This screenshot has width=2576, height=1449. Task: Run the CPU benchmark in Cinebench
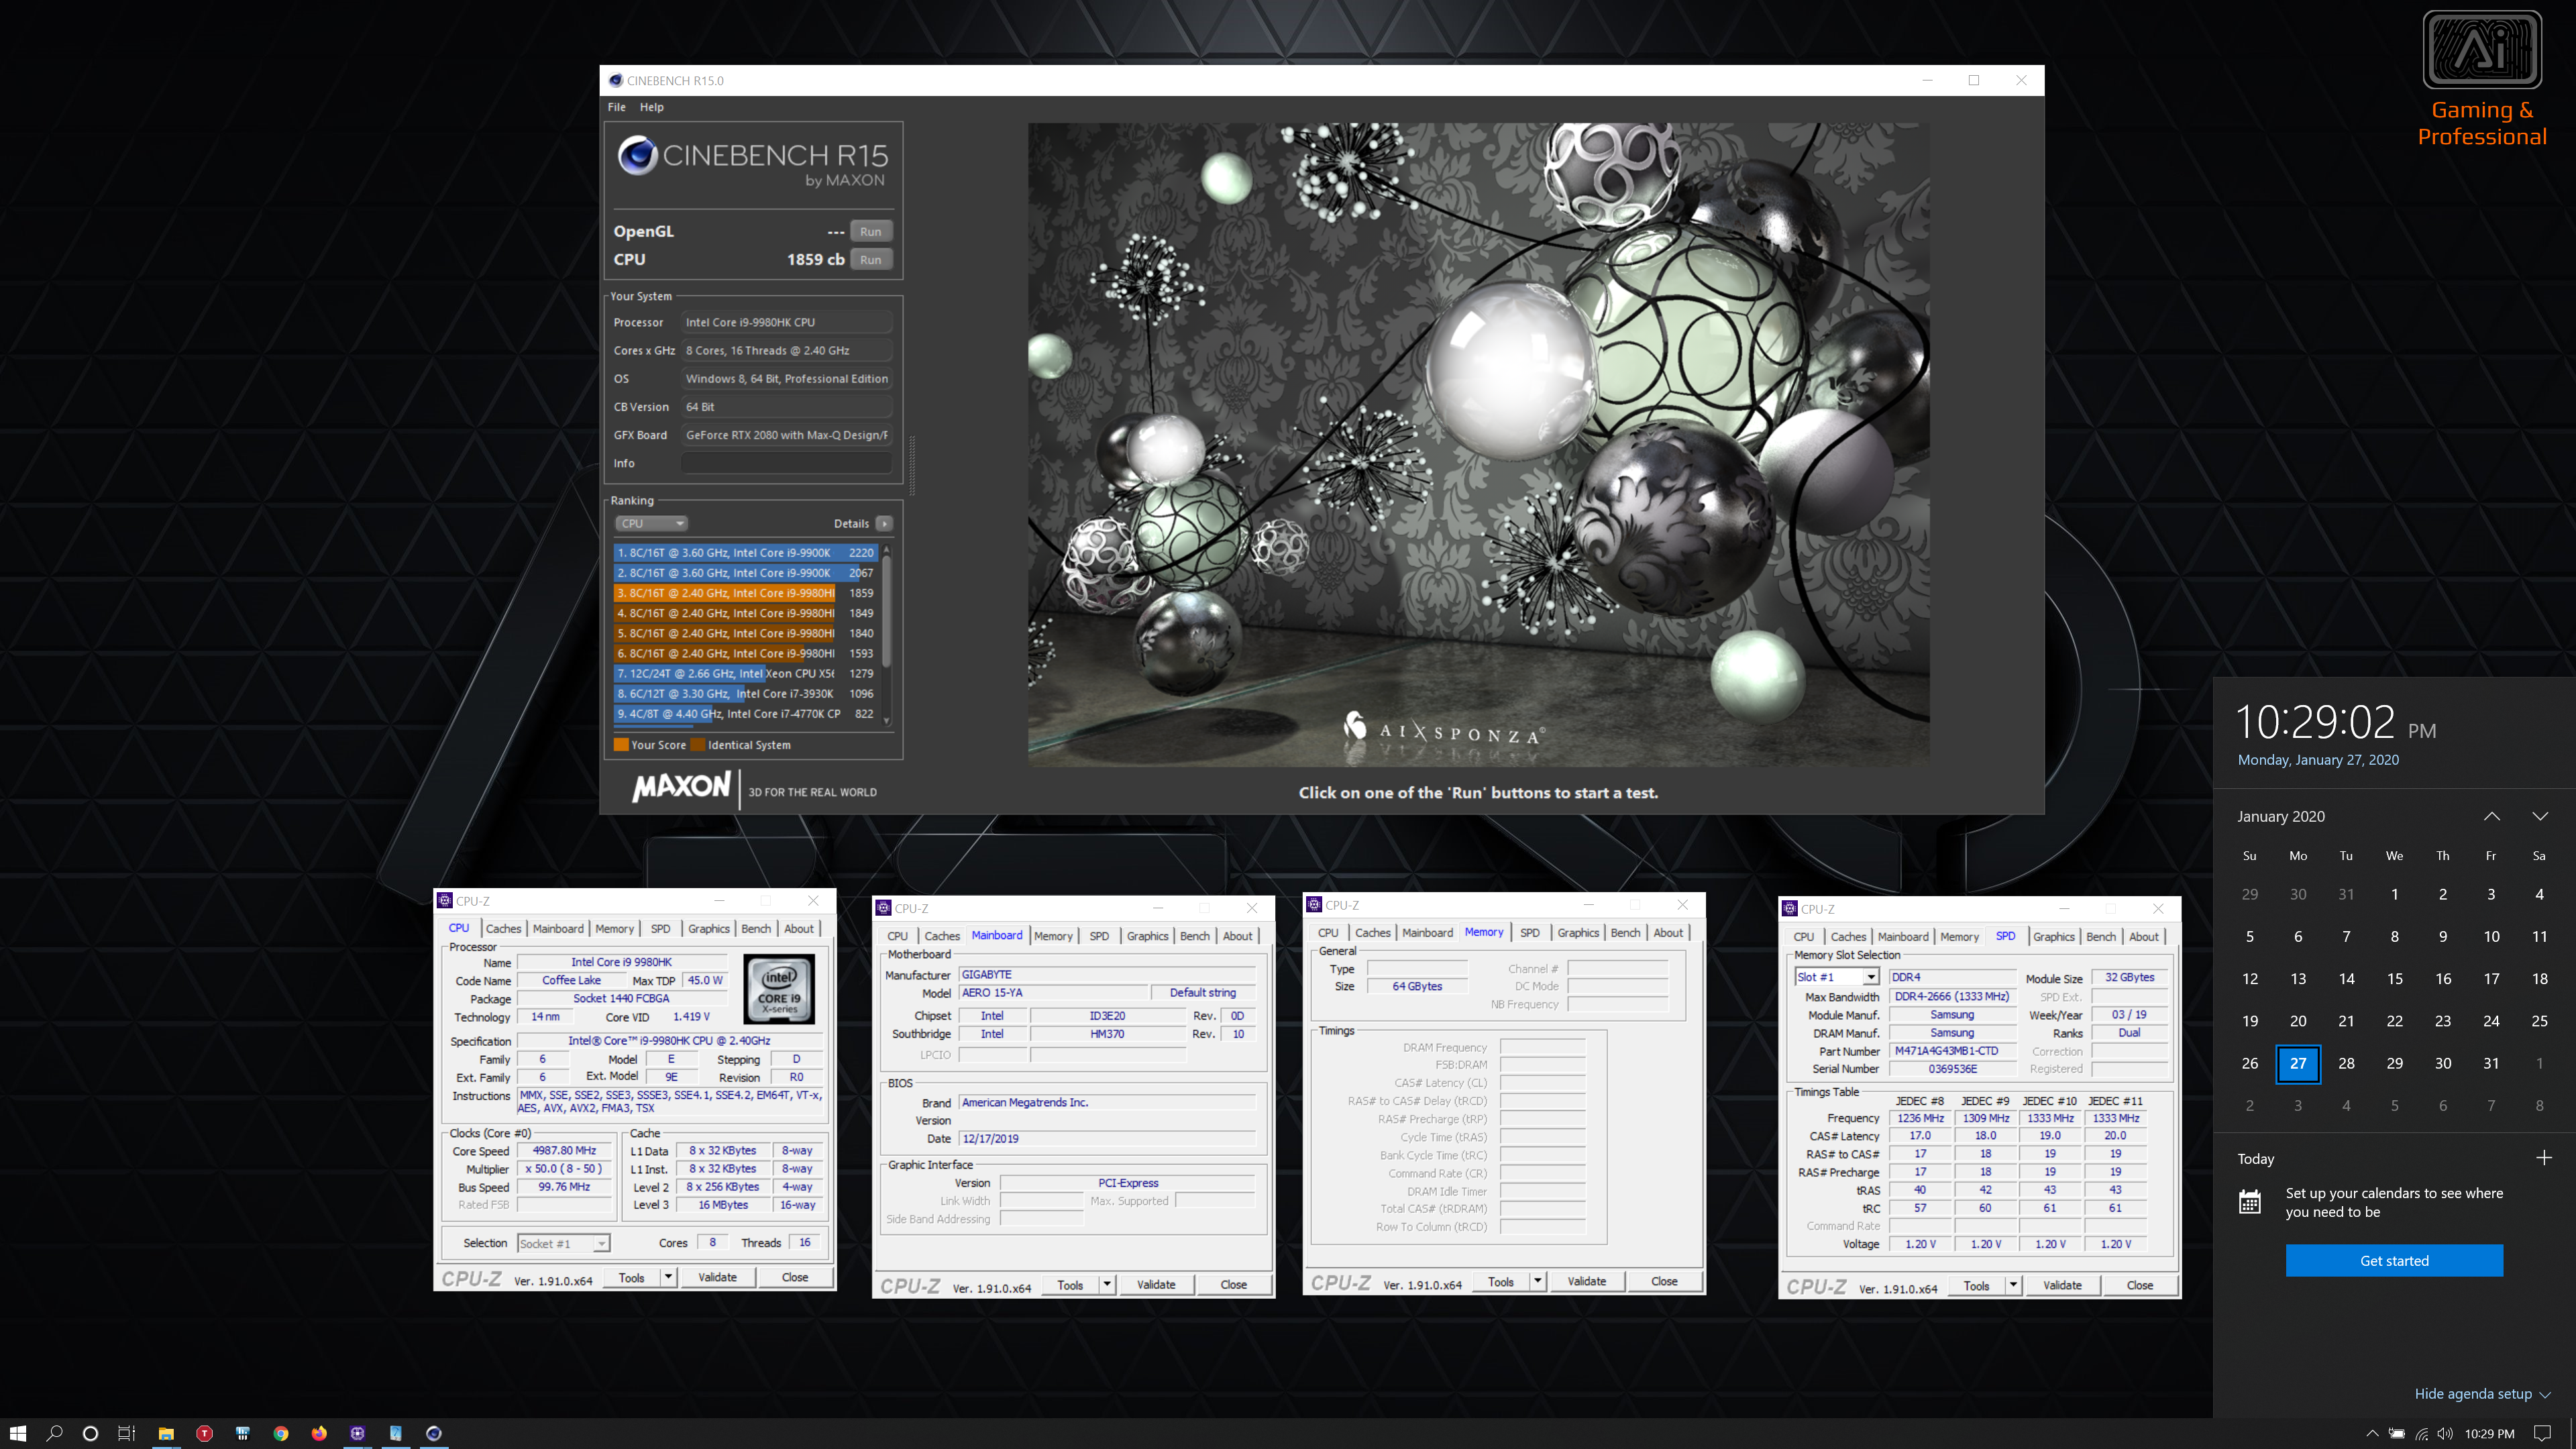pyautogui.click(x=870, y=259)
